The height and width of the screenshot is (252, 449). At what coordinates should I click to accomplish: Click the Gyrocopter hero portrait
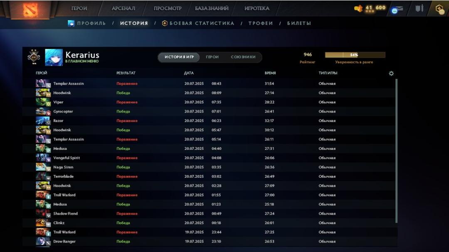tap(43, 111)
